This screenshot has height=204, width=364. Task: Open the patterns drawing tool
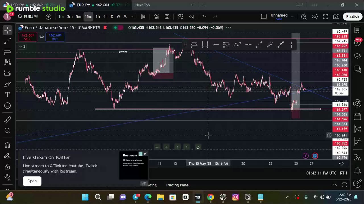(x=8, y=63)
